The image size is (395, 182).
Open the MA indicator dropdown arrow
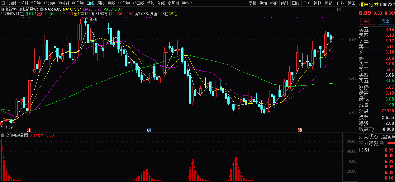42,9
